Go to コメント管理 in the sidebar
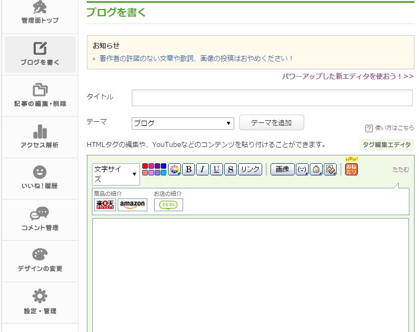419x332 pixels. 39,220
